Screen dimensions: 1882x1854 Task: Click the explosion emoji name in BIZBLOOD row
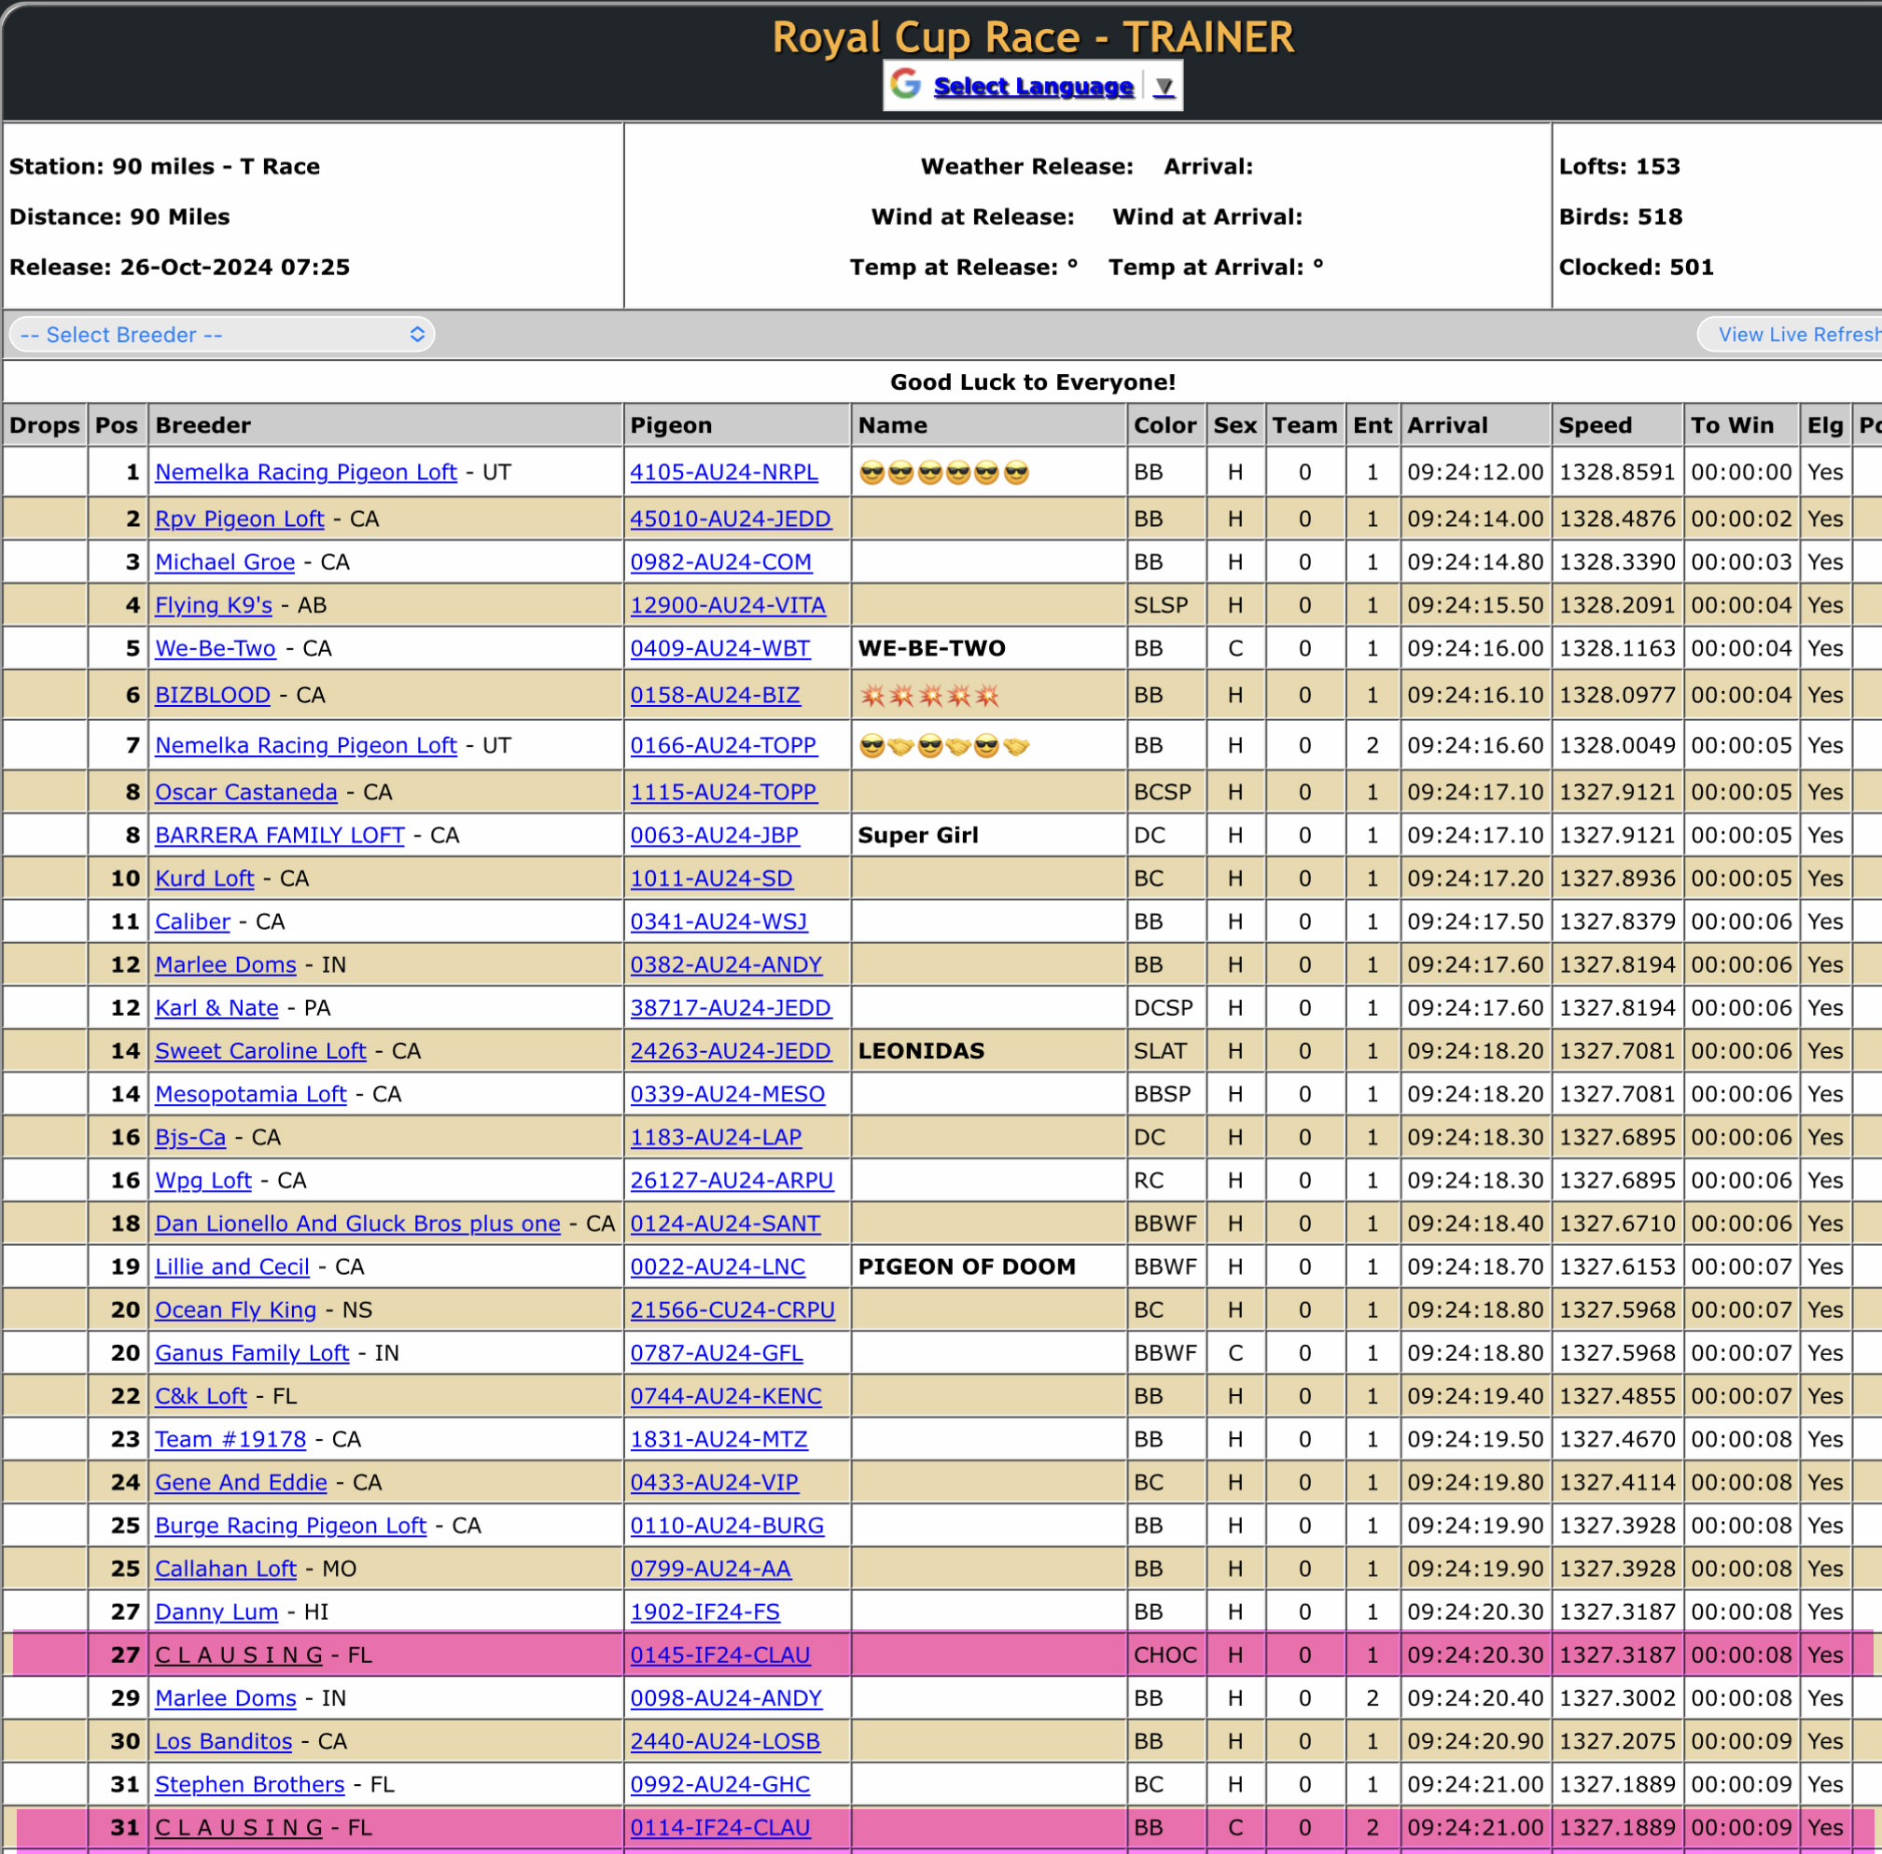(x=929, y=696)
